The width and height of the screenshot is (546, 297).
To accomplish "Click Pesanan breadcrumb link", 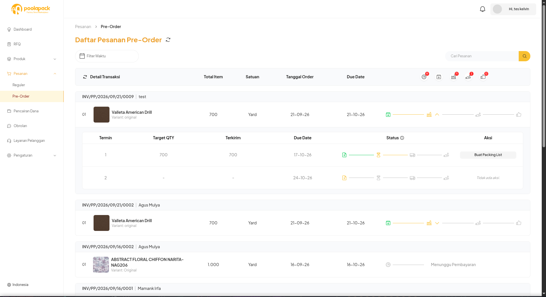I will pyautogui.click(x=83, y=27).
